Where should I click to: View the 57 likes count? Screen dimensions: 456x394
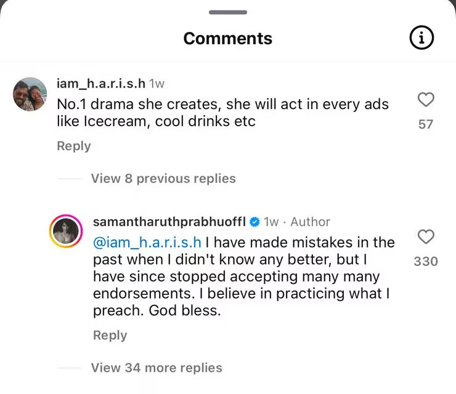tap(426, 124)
